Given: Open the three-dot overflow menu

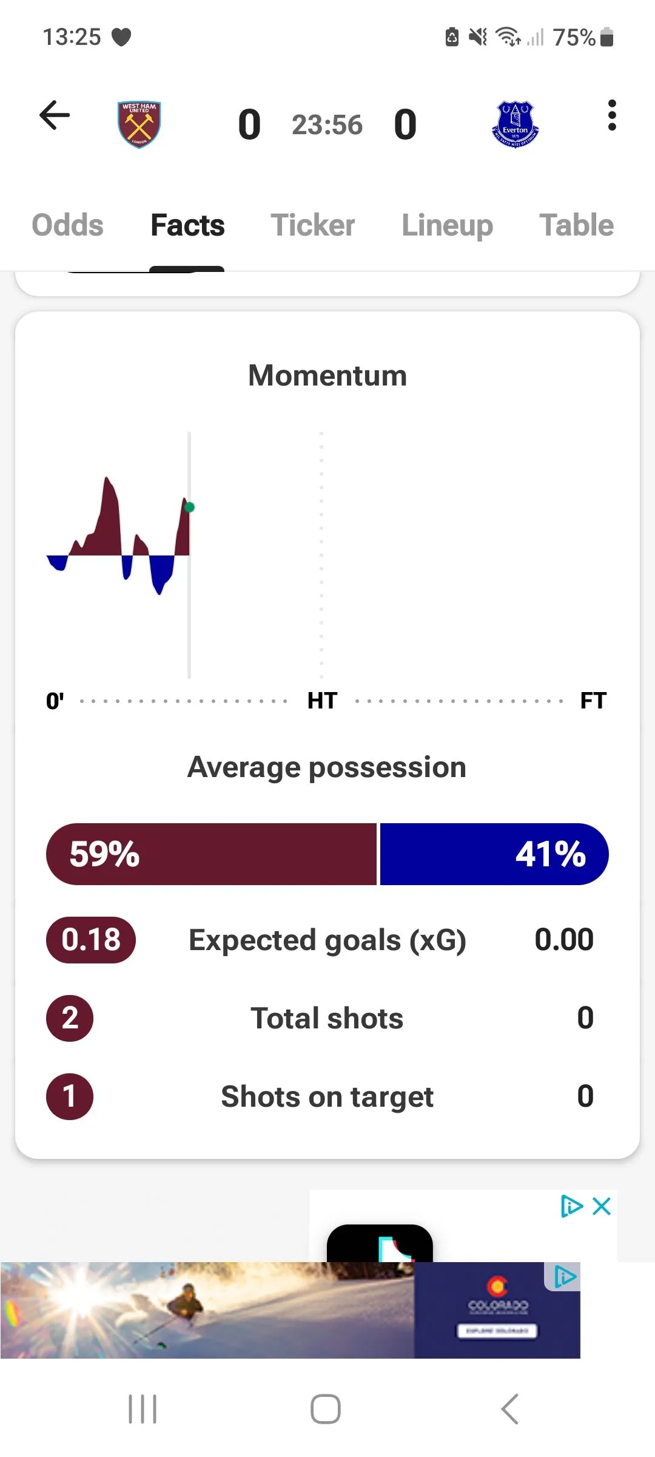Looking at the screenshot, I should 612,115.
